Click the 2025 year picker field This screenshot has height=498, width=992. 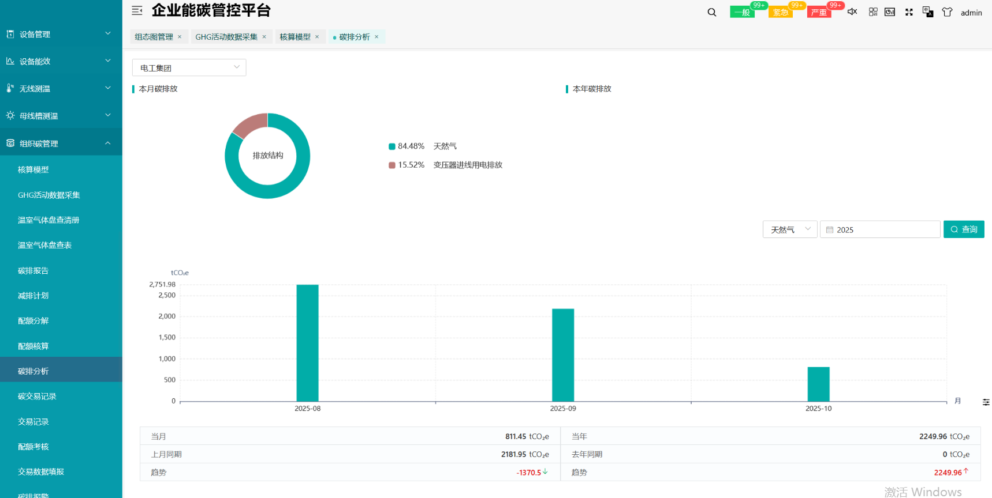pyautogui.click(x=880, y=229)
